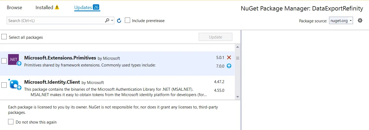The image size is (369, 130).
Task: Click available version 7.0.0
Action: (x=220, y=66)
